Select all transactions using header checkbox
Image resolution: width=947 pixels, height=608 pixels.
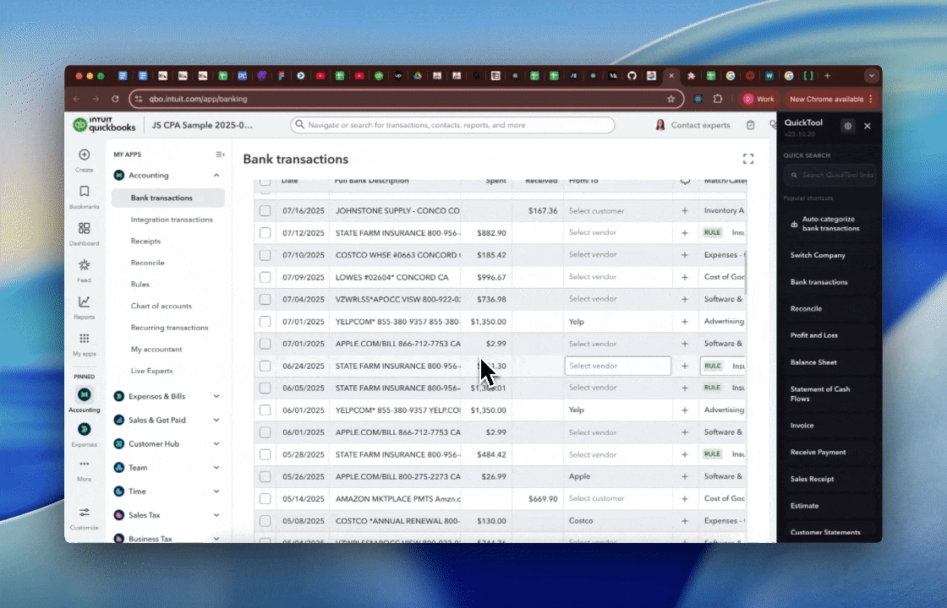(x=265, y=180)
